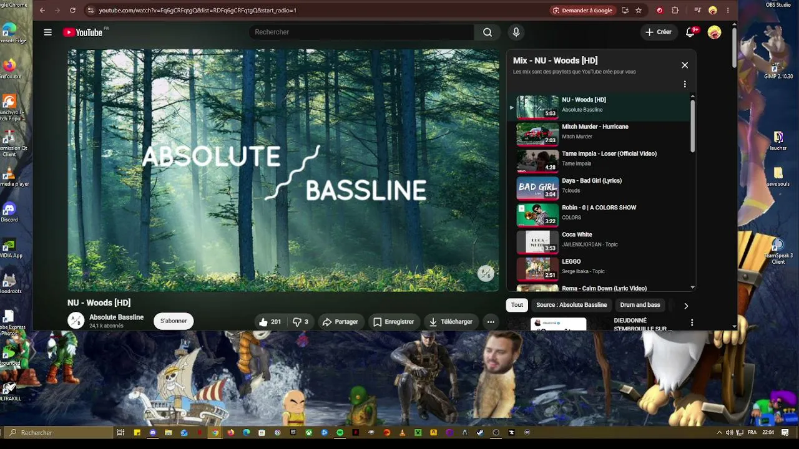
Task: Close the Mix playlist panel
Action: click(685, 65)
